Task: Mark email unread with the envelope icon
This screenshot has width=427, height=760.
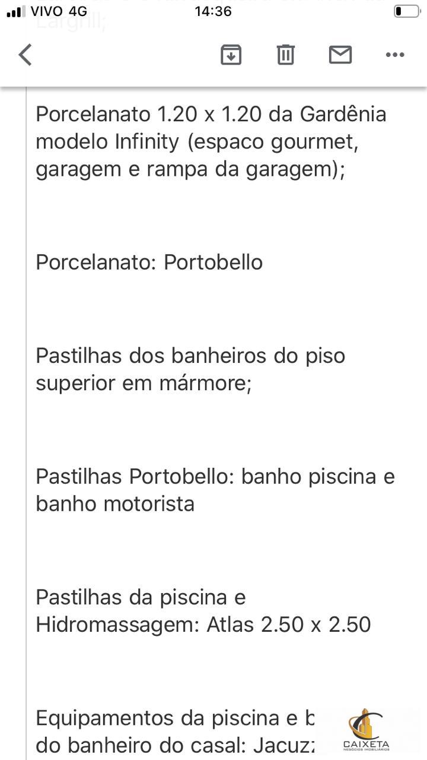Action: (340, 55)
